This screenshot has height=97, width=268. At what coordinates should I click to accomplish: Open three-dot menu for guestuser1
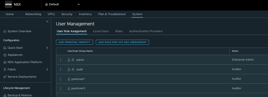[x=61, y=79]
